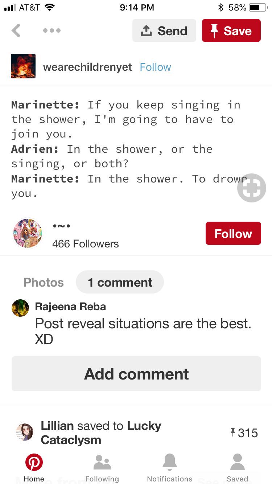Image resolution: width=272 pixels, height=484 pixels.
Task: Open the Notifications bell icon
Action: [x=170, y=463]
